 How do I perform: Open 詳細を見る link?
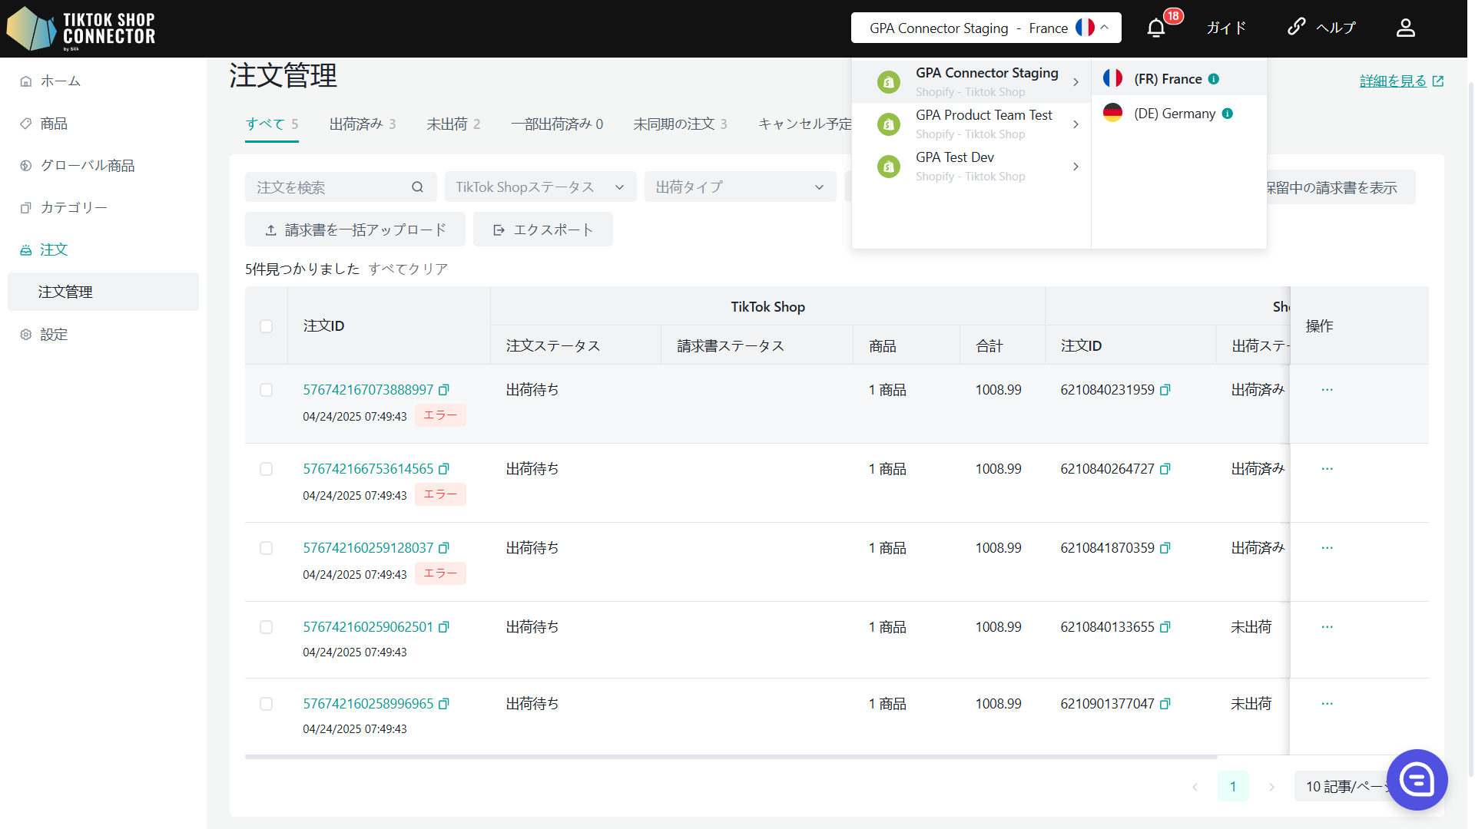[x=1402, y=81]
